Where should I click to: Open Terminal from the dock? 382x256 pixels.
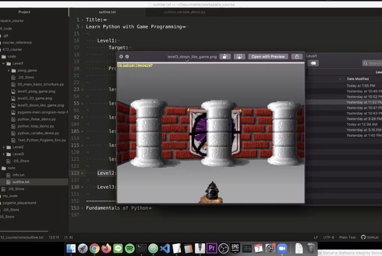[x=141, y=248]
